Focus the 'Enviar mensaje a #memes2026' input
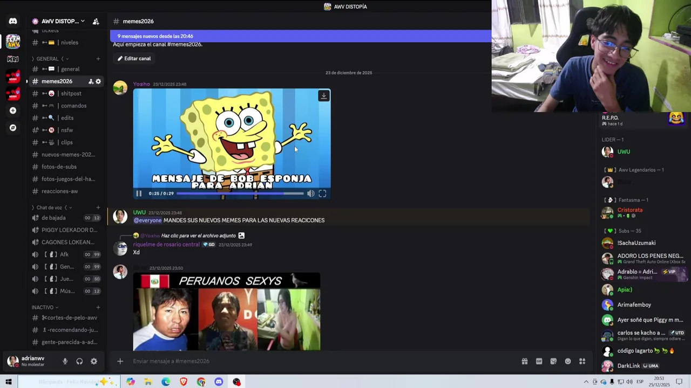 324,362
